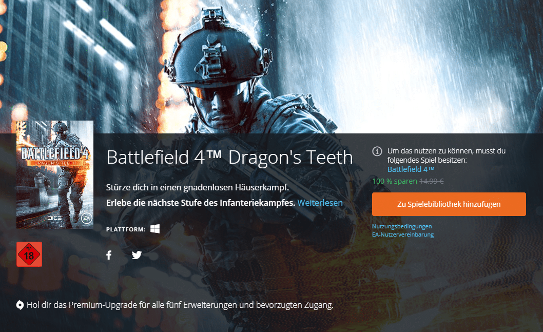Click the 100 % sparen discount label
This screenshot has width=543, height=332.
pyautogui.click(x=395, y=181)
